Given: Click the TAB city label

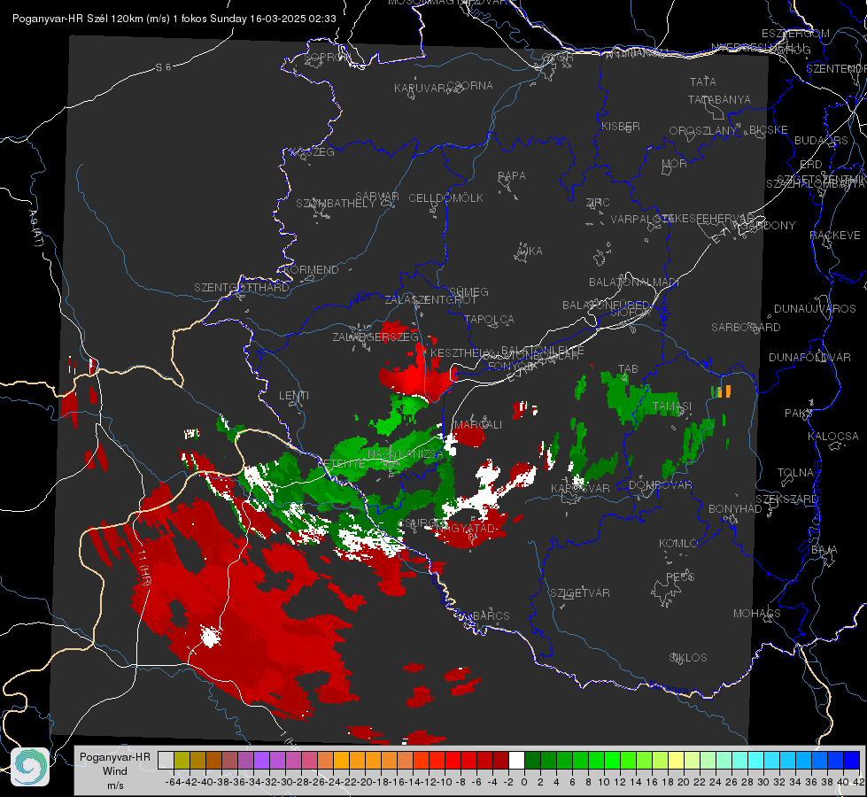Looking at the screenshot, I should coord(628,369).
